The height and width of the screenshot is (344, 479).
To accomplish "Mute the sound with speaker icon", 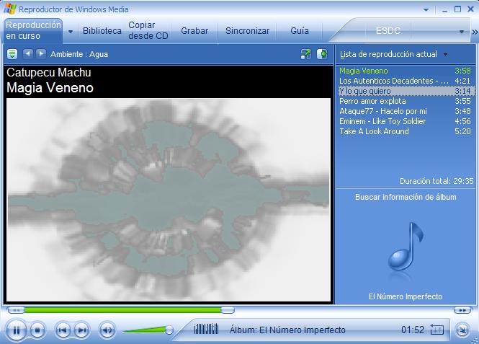I will pos(107,330).
